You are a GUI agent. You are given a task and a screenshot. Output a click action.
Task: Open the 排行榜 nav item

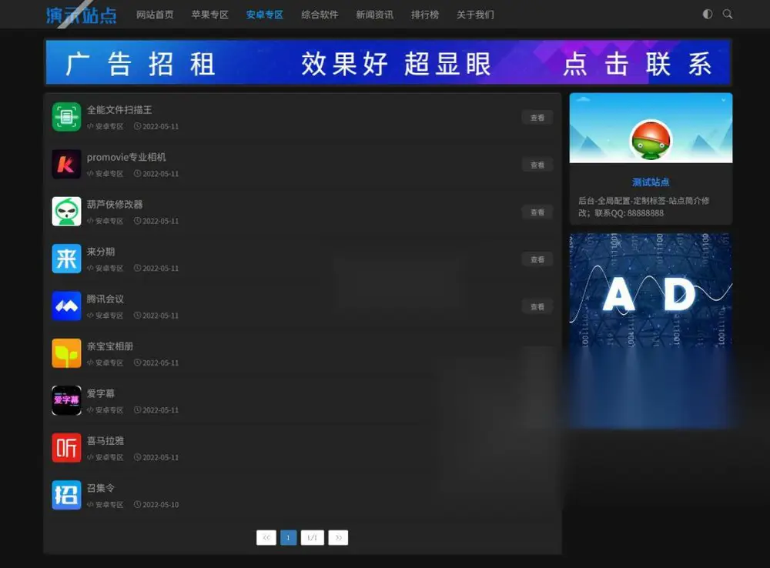pyautogui.click(x=425, y=15)
